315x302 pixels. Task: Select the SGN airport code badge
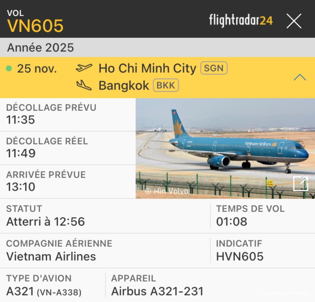click(214, 68)
